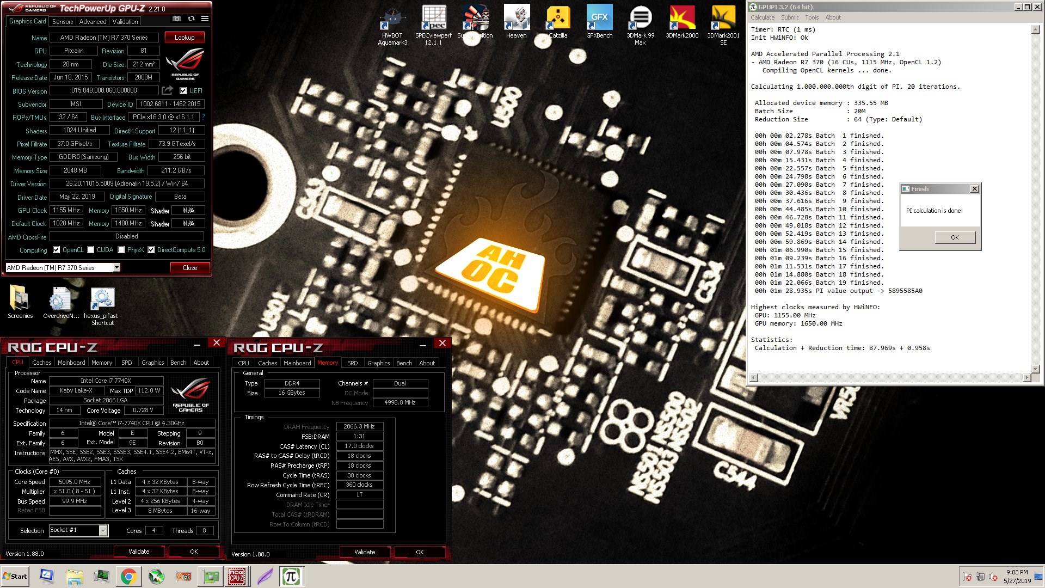Open Windows Explorer from the taskbar

coord(75,577)
